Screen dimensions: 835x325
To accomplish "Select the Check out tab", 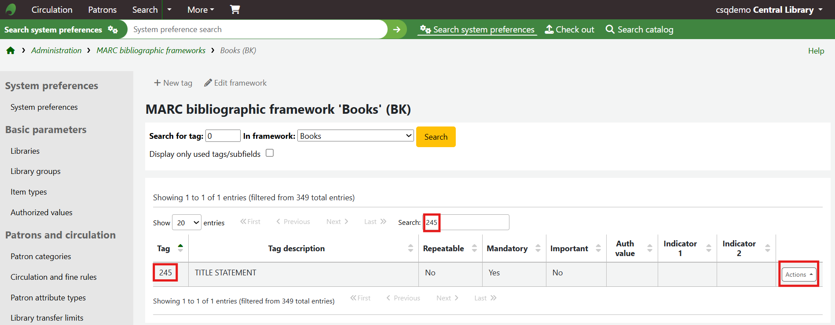I will click(570, 29).
